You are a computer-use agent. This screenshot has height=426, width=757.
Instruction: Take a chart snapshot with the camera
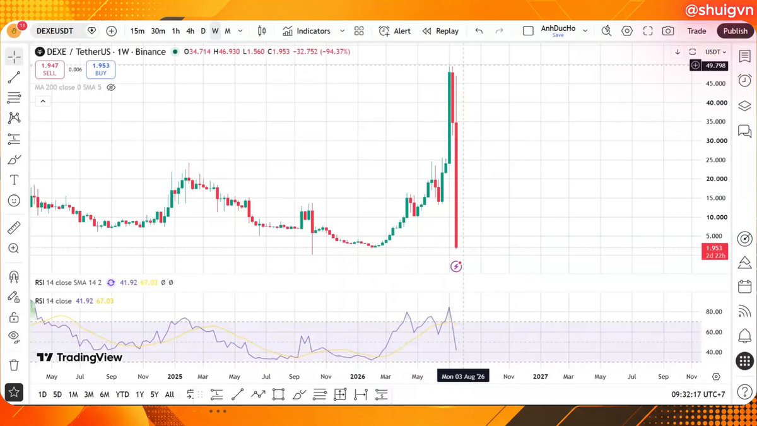(668, 31)
